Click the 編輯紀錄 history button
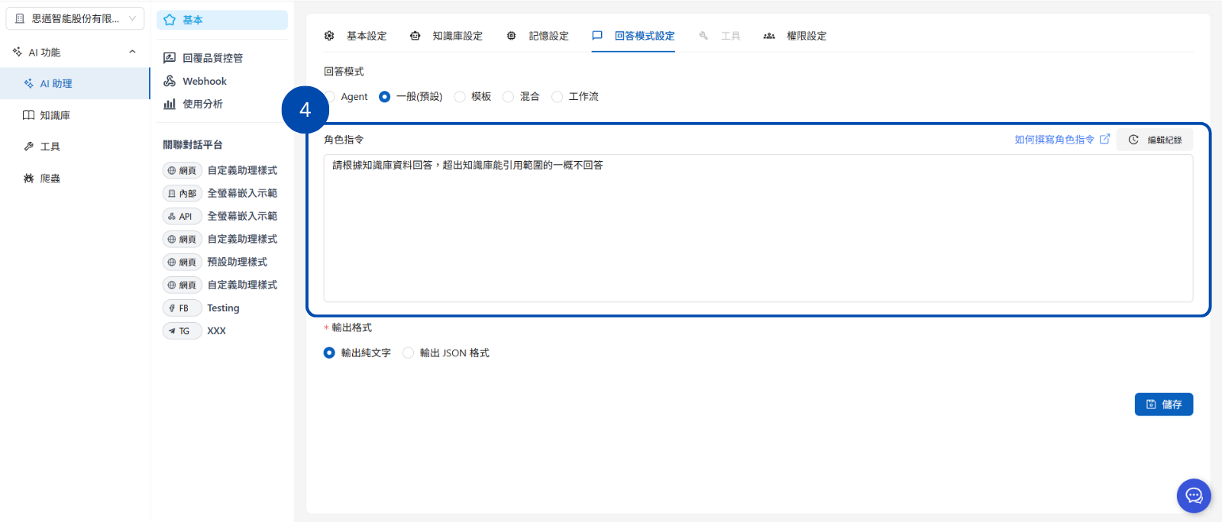The height and width of the screenshot is (522, 1222). coord(1155,140)
